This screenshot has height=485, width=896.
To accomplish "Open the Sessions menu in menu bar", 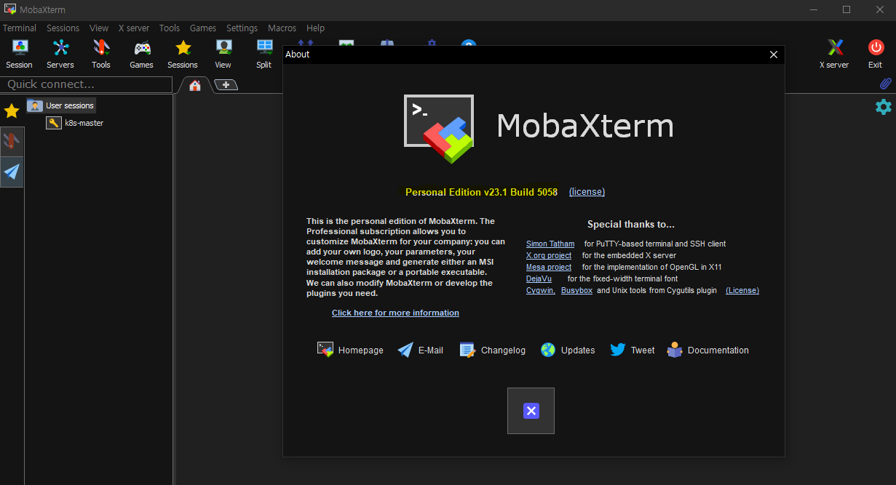I will tap(63, 28).
